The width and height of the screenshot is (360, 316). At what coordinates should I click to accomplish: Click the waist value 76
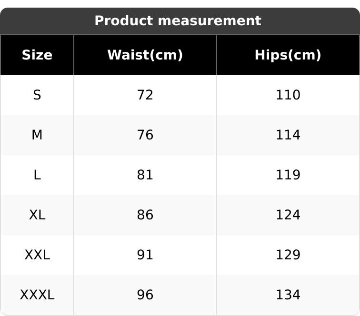point(145,135)
